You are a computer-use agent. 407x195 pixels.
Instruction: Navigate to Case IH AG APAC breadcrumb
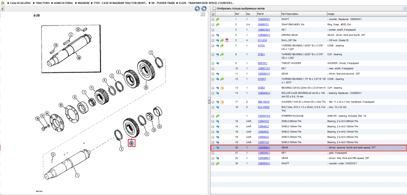(20, 3)
